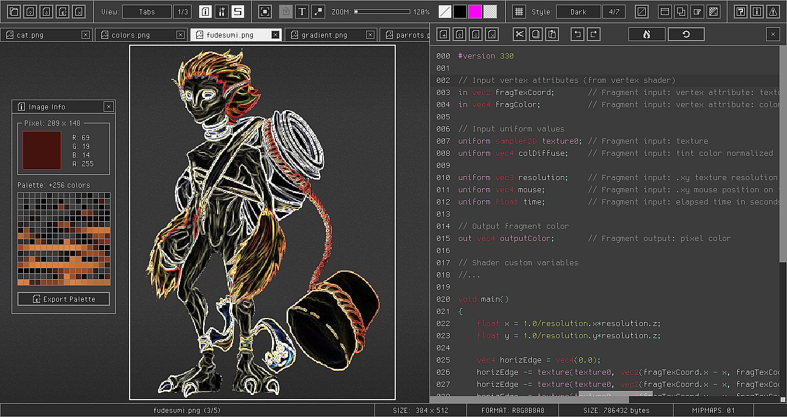Toggle the grid display button
This screenshot has width=787, height=417.
click(519, 12)
